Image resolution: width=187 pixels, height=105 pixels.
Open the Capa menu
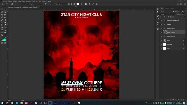(x=20, y=1)
